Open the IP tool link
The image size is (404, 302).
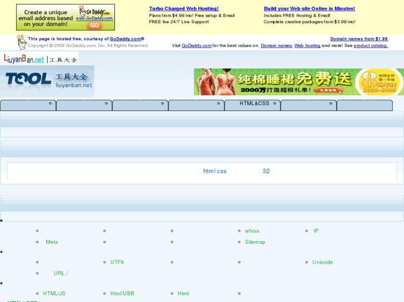coord(316,231)
